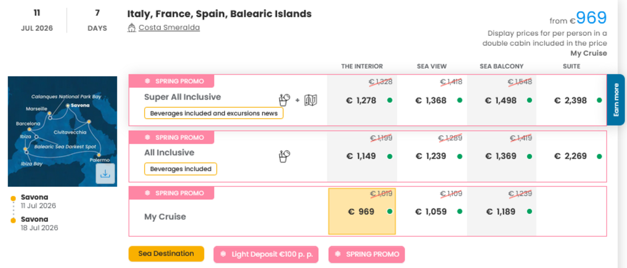The height and width of the screenshot is (268, 627).
Task: Open the Costa Smeralda ship link
Action: [169, 27]
